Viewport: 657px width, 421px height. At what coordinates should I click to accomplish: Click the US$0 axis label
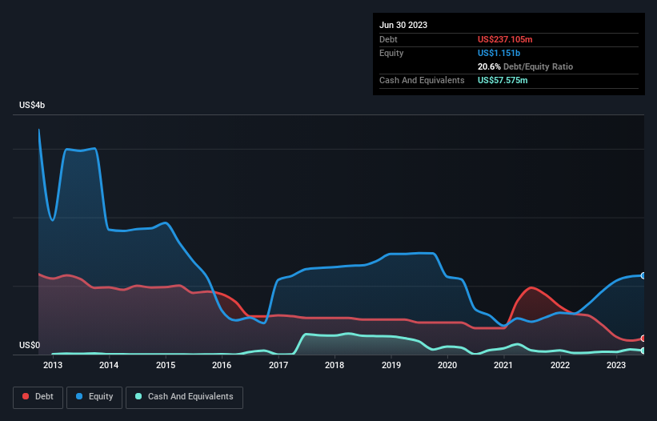coord(30,345)
